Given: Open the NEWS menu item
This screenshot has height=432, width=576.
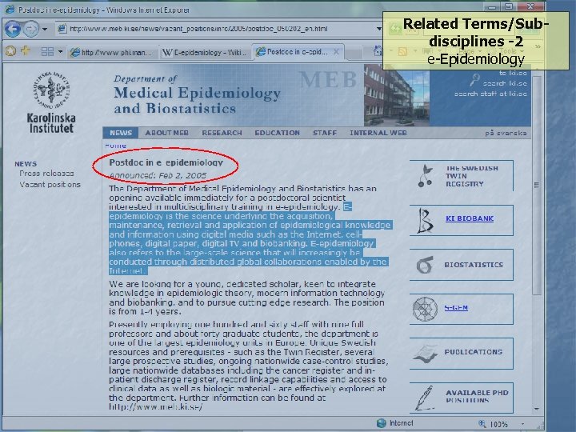Looking at the screenshot, I should (121, 133).
